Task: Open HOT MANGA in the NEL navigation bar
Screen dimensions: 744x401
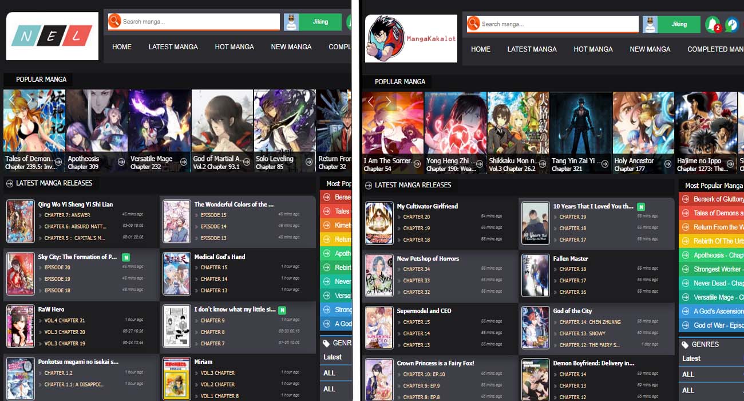Action: point(235,47)
